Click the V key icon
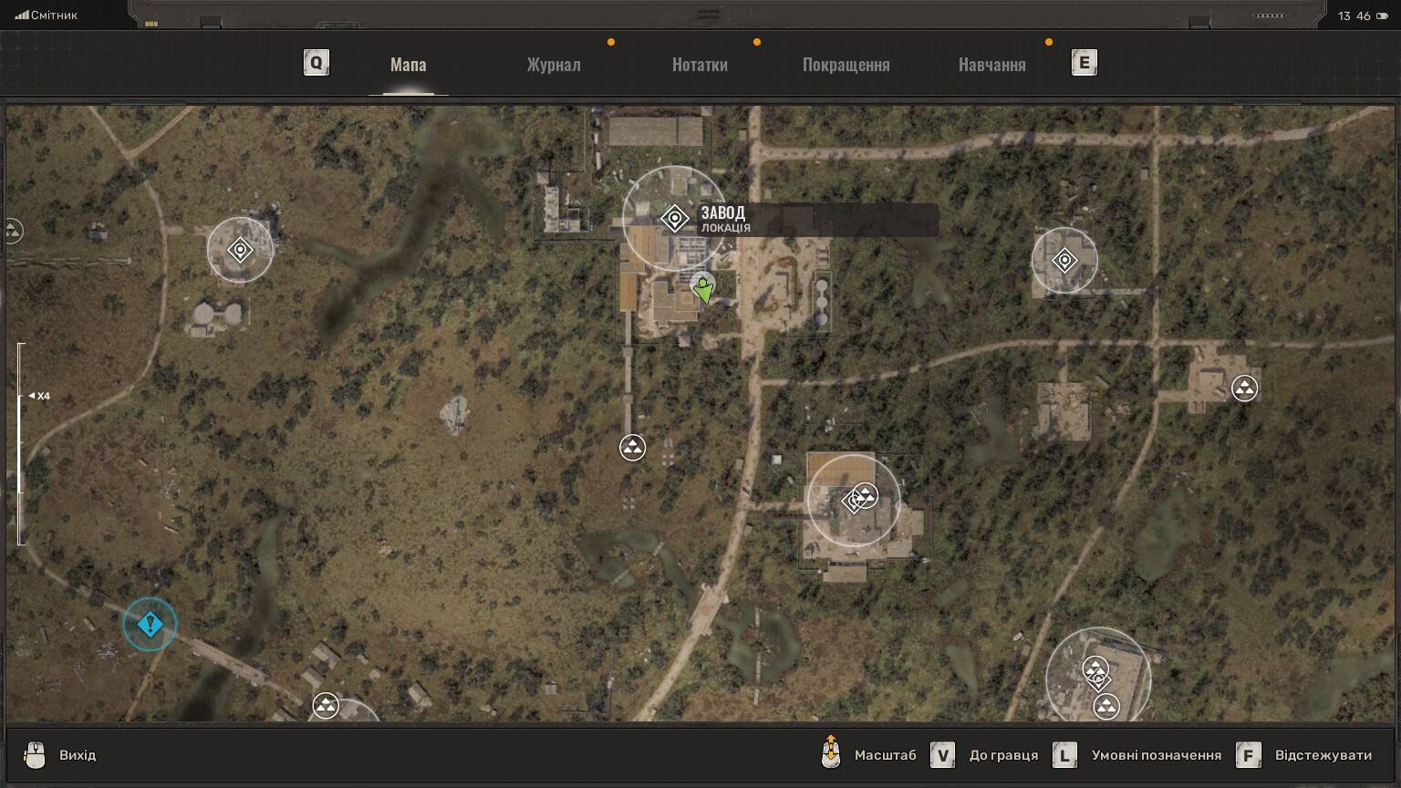This screenshot has width=1401, height=788. tap(942, 755)
